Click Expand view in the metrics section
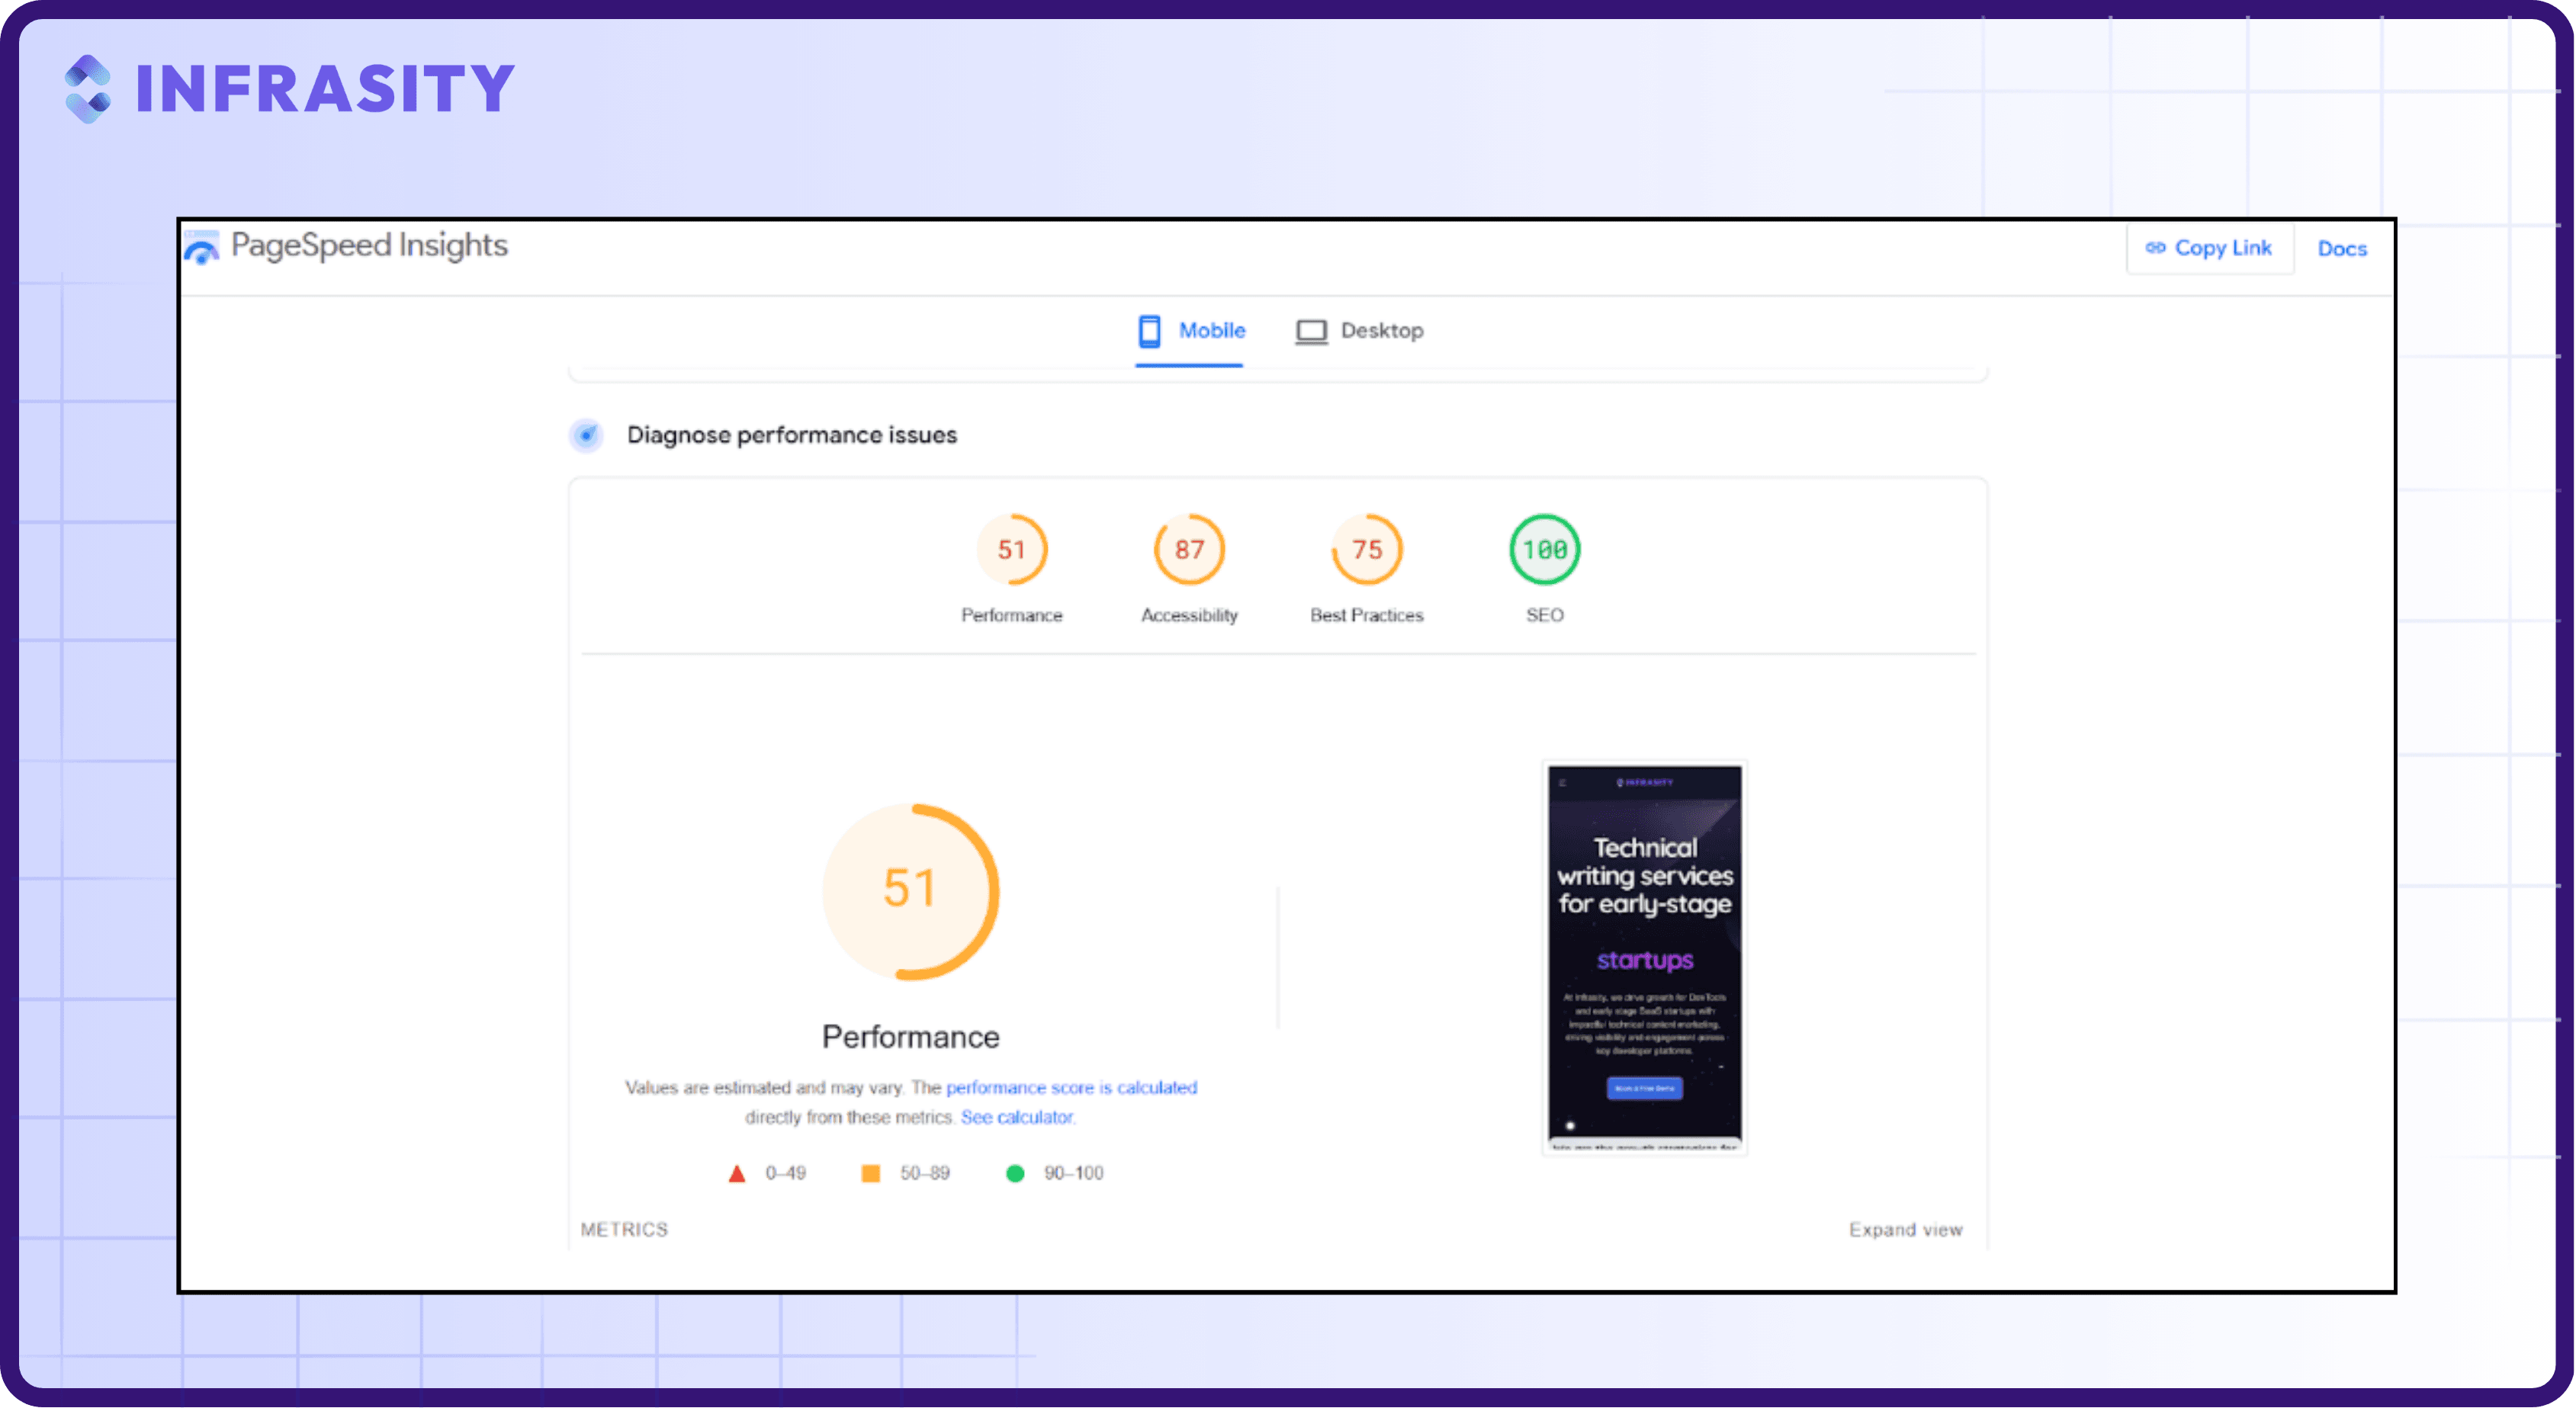Image resolution: width=2576 pixels, height=1408 pixels. 1905,1229
